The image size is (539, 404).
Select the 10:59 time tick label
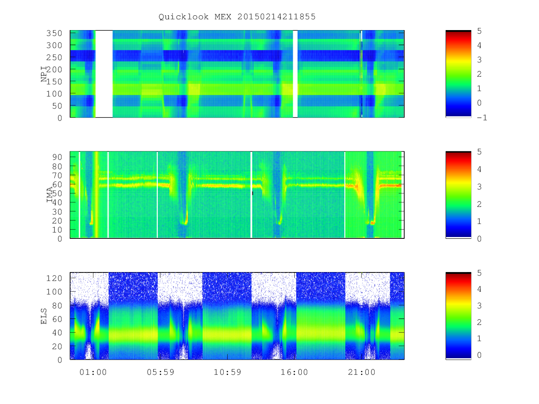(227, 372)
